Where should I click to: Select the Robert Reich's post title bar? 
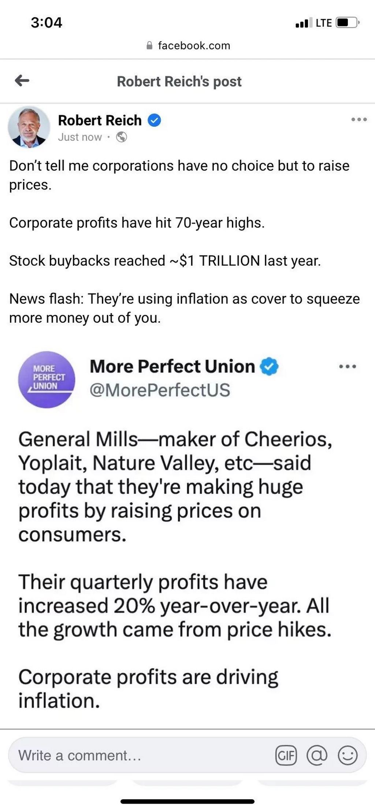(179, 81)
